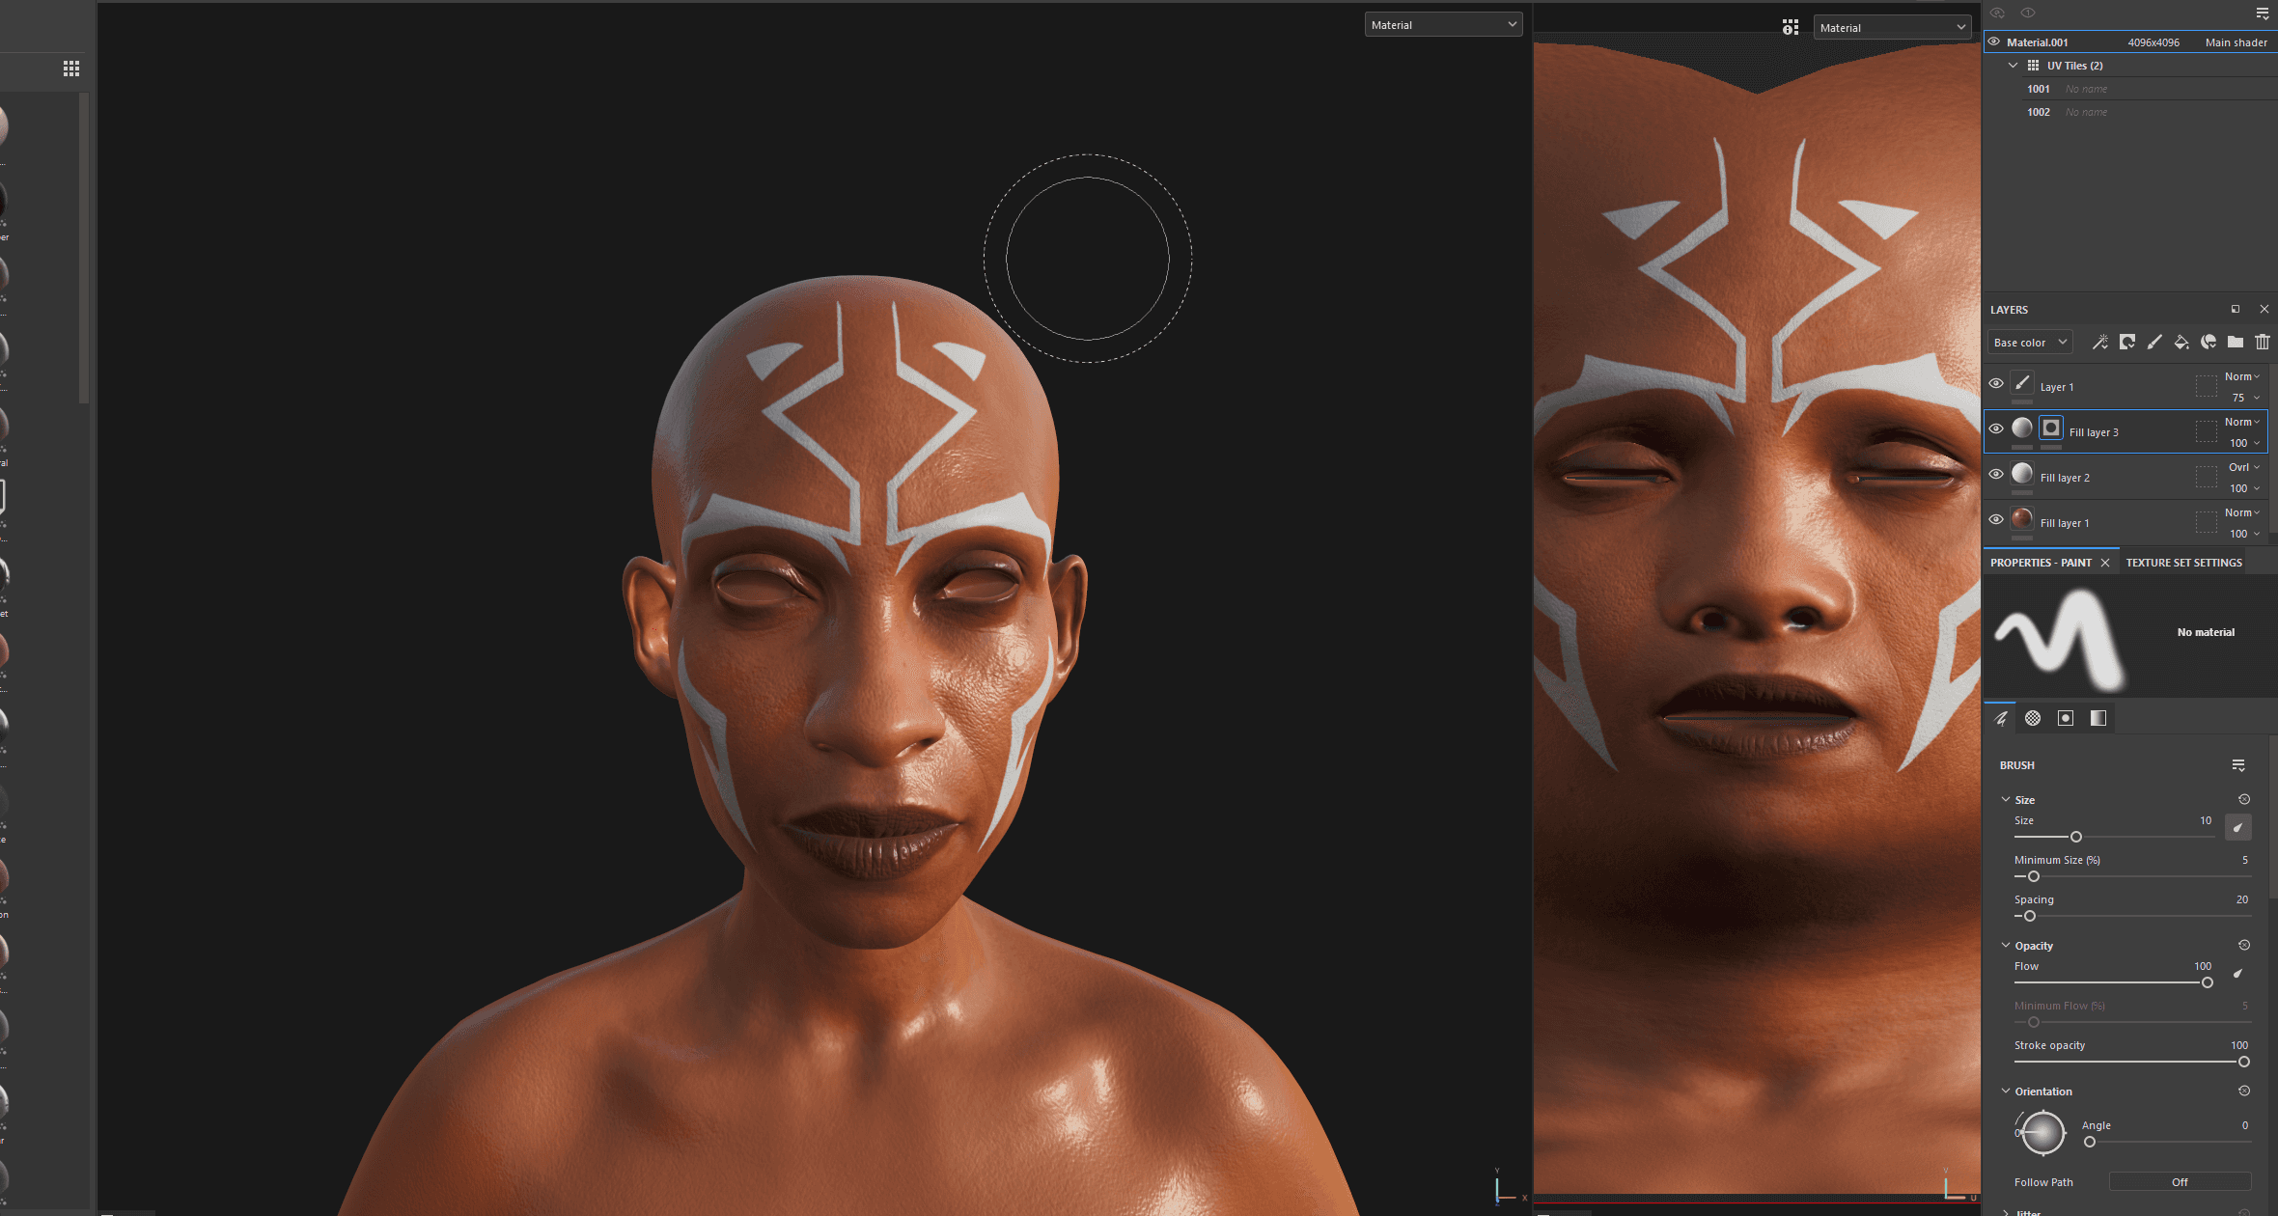This screenshot has width=2278, height=1216.
Task: Click the first eye icon above Material.001
Action: [x=1997, y=14]
